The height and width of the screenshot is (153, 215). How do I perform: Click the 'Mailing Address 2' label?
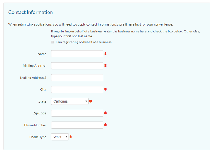pos(33,78)
